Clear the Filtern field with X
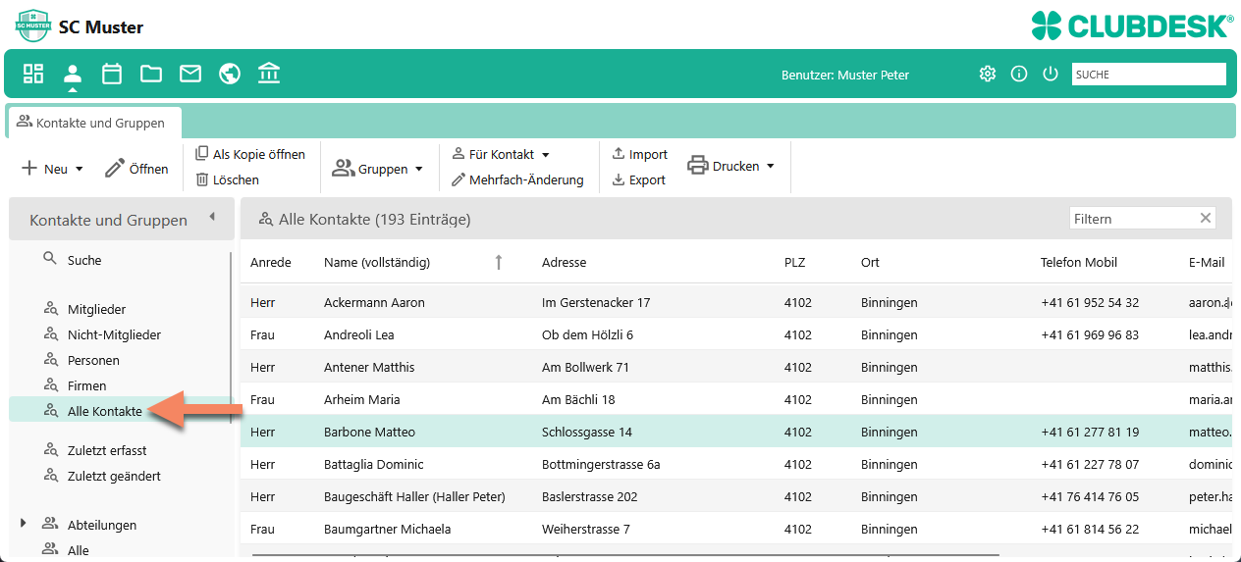This screenshot has width=1241, height=562. 1206,219
